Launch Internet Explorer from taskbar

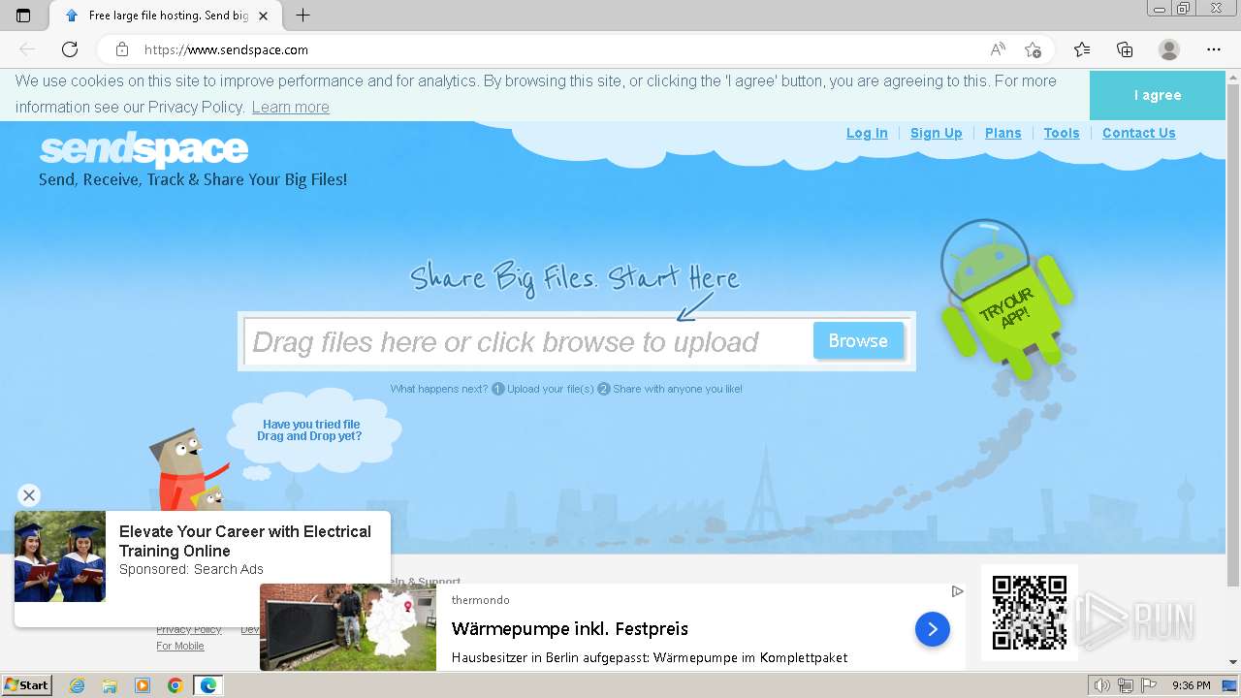click(77, 685)
